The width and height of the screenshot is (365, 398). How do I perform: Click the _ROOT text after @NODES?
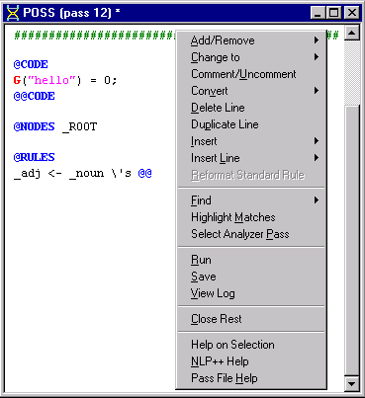(x=79, y=126)
